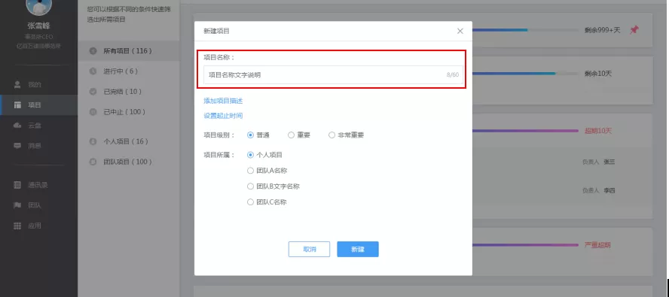Click the 超期10天 progress bar
669x297 pixels.
525,131
